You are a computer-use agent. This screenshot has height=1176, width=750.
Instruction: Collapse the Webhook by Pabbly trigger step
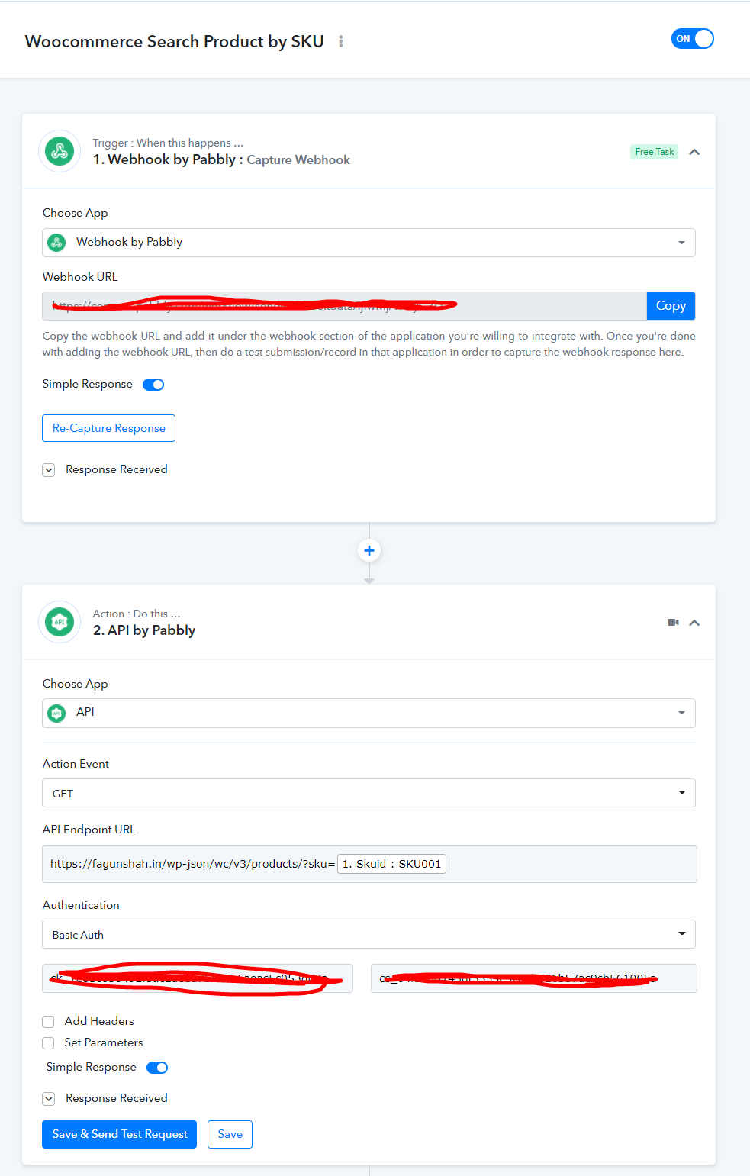tap(694, 152)
